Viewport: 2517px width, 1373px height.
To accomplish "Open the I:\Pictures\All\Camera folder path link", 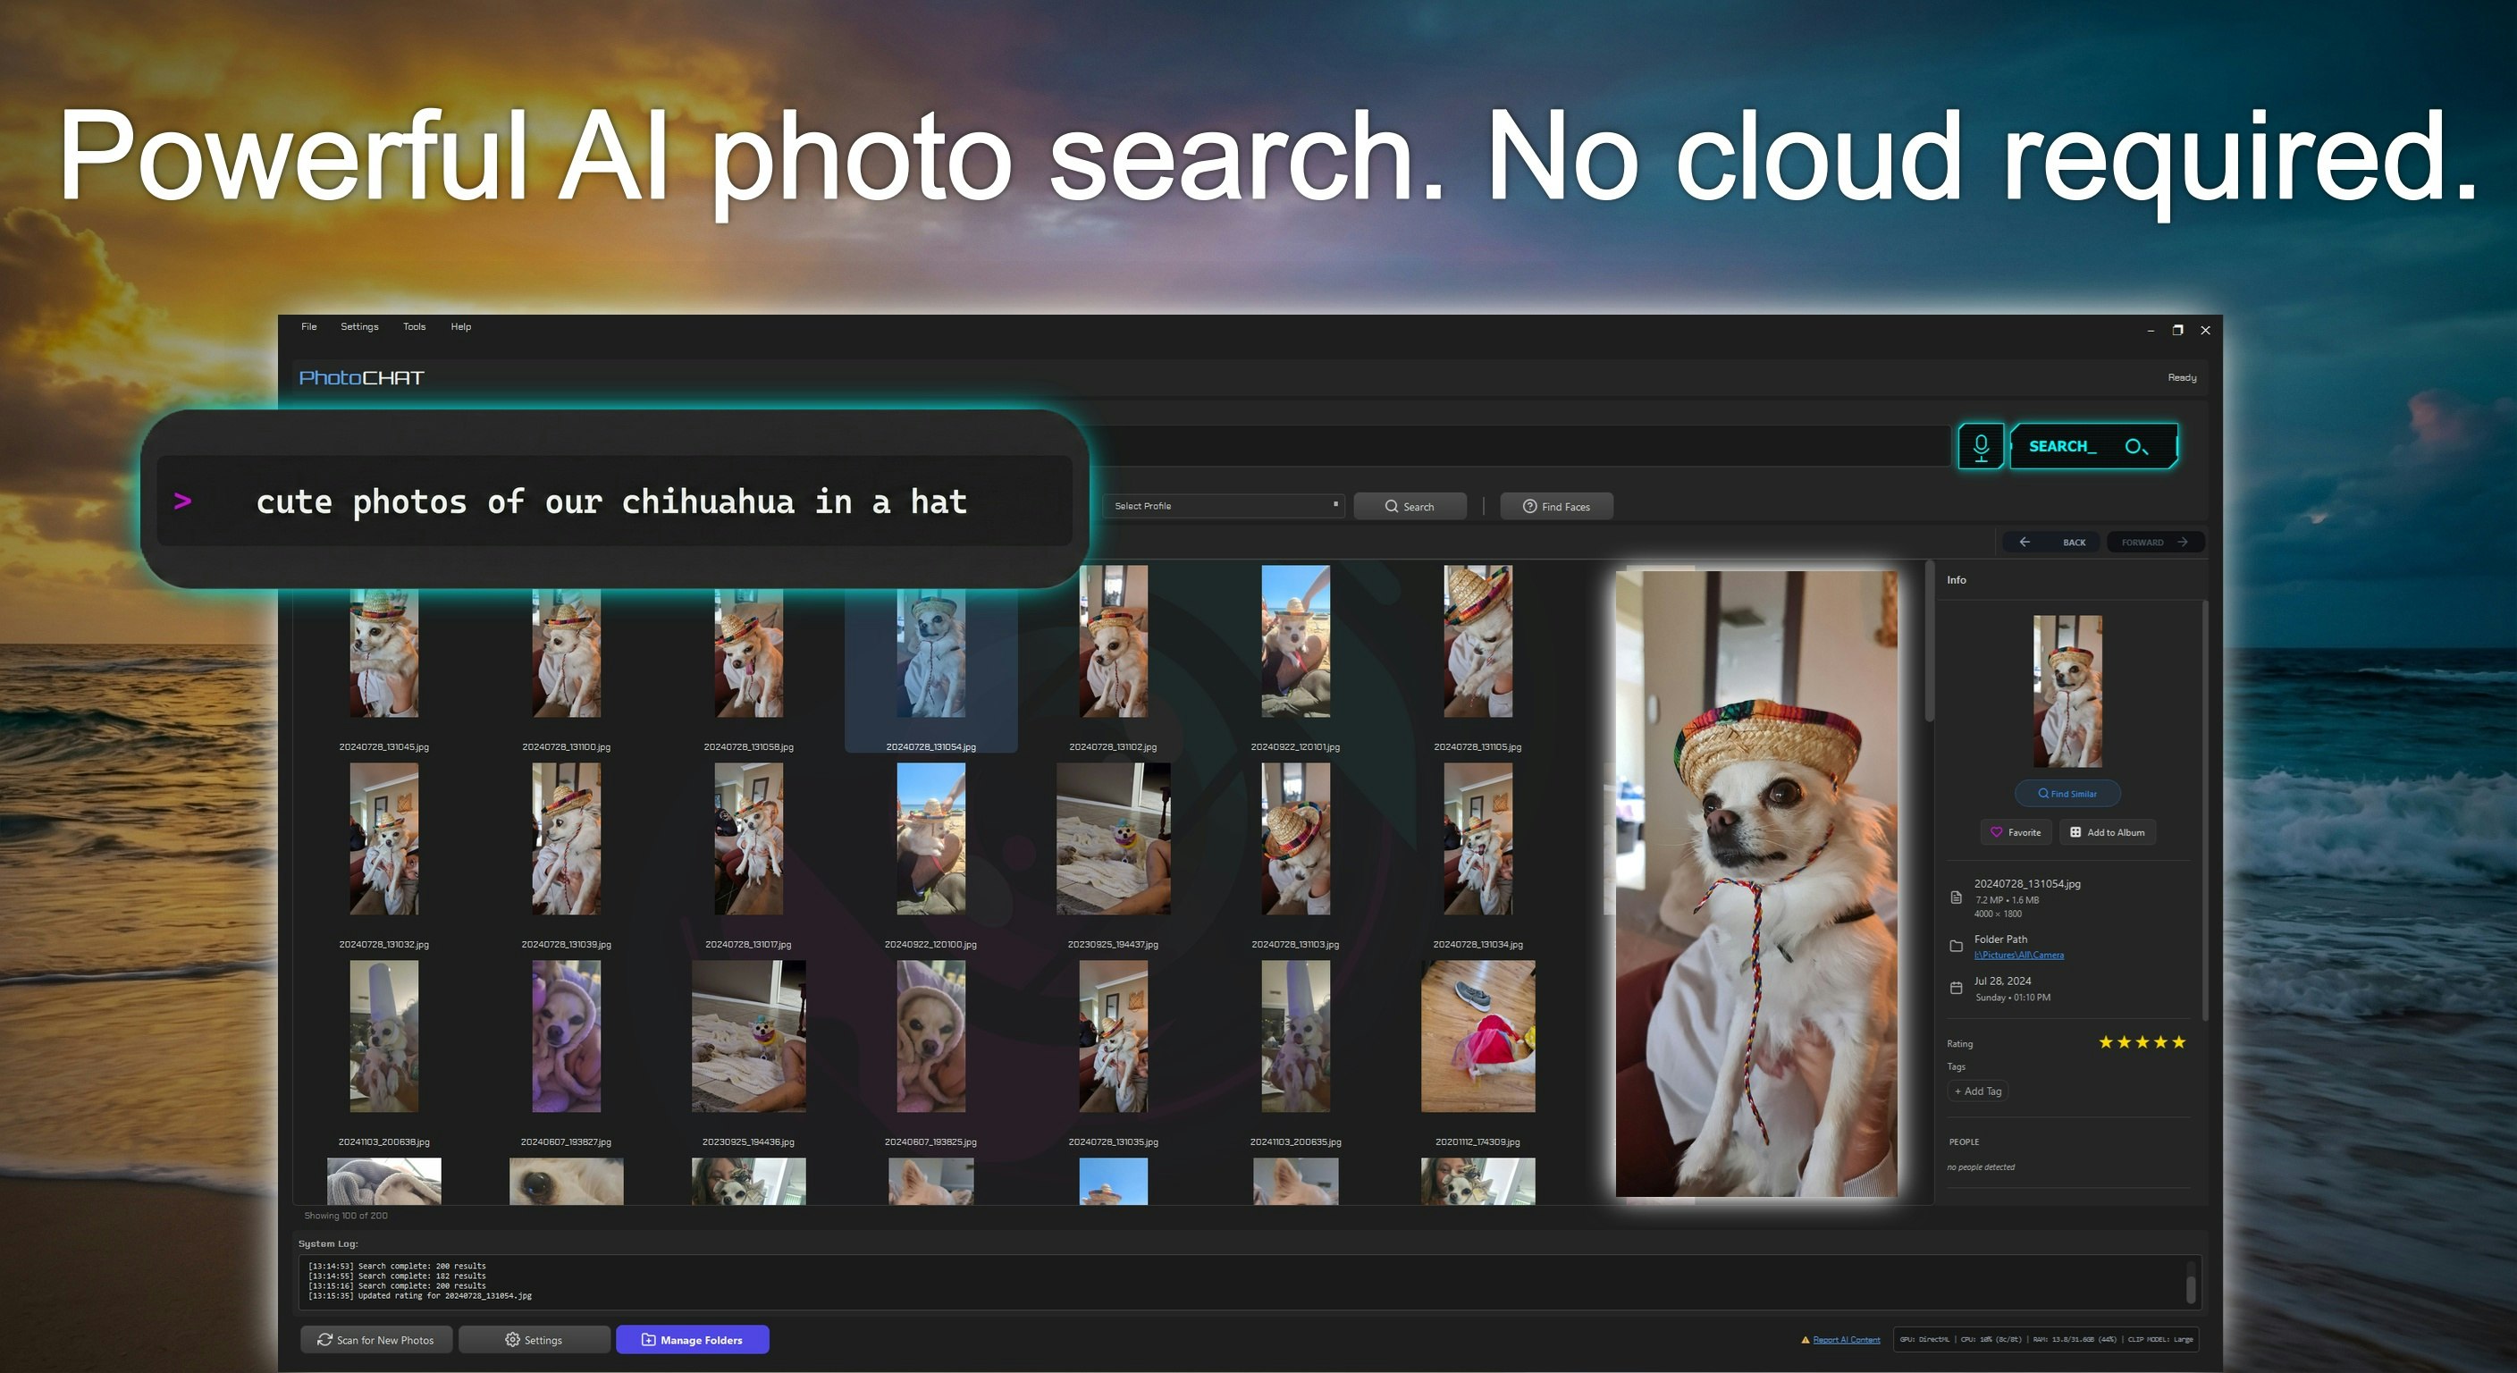I will pos(2018,955).
